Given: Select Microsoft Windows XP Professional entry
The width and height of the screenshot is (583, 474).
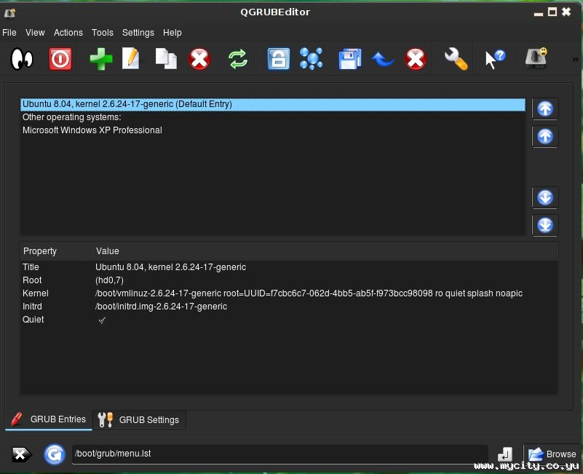Looking at the screenshot, I should tap(272, 130).
